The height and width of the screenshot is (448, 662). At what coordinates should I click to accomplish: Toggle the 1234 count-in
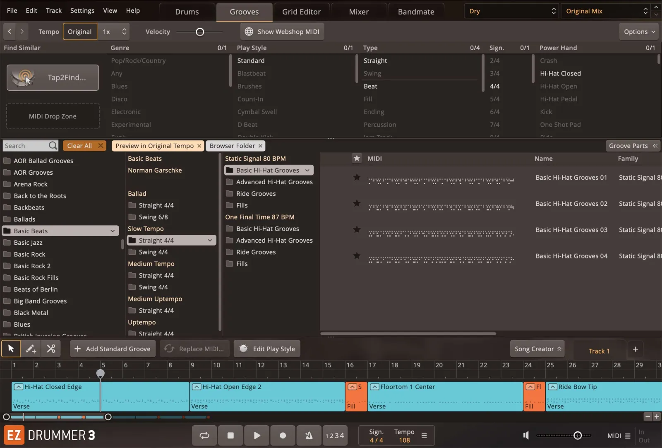pyautogui.click(x=335, y=435)
